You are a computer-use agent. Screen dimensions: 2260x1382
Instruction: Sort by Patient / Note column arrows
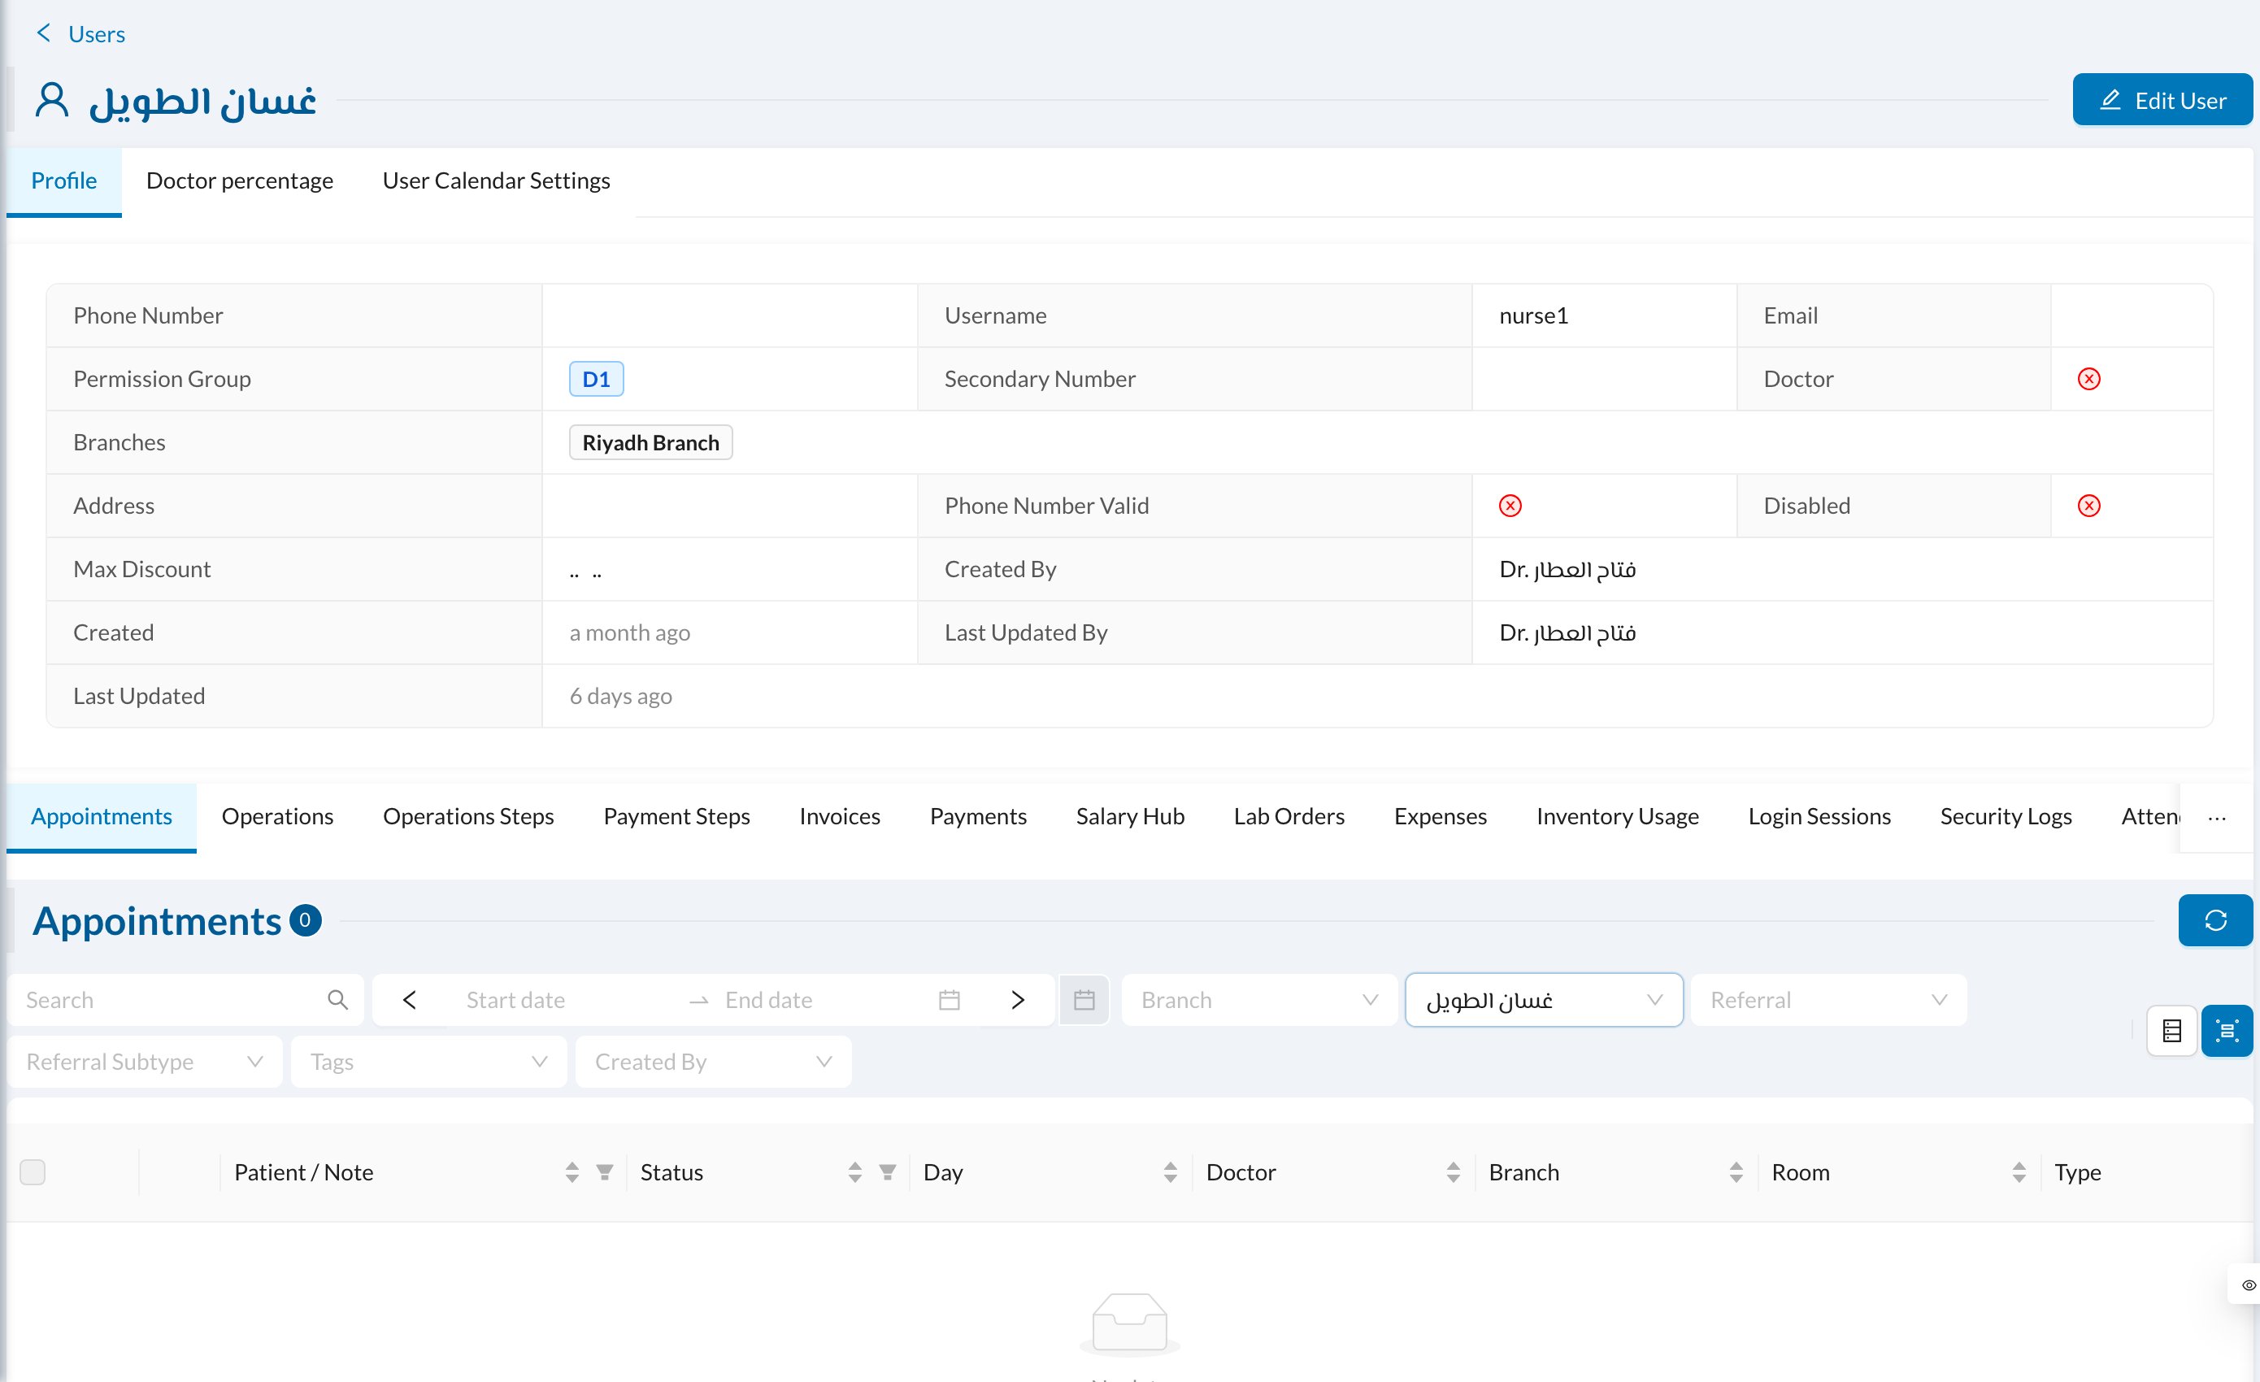point(572,1172)
